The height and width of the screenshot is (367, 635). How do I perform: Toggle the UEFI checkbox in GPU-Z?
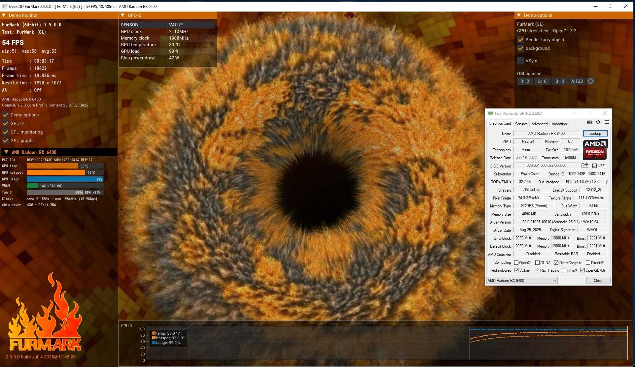(594, 166)
